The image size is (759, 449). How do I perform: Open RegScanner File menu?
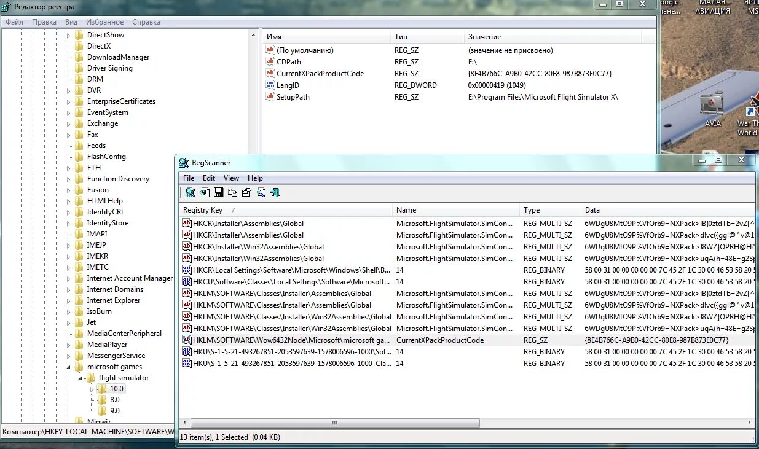click(x=189, y=178)
